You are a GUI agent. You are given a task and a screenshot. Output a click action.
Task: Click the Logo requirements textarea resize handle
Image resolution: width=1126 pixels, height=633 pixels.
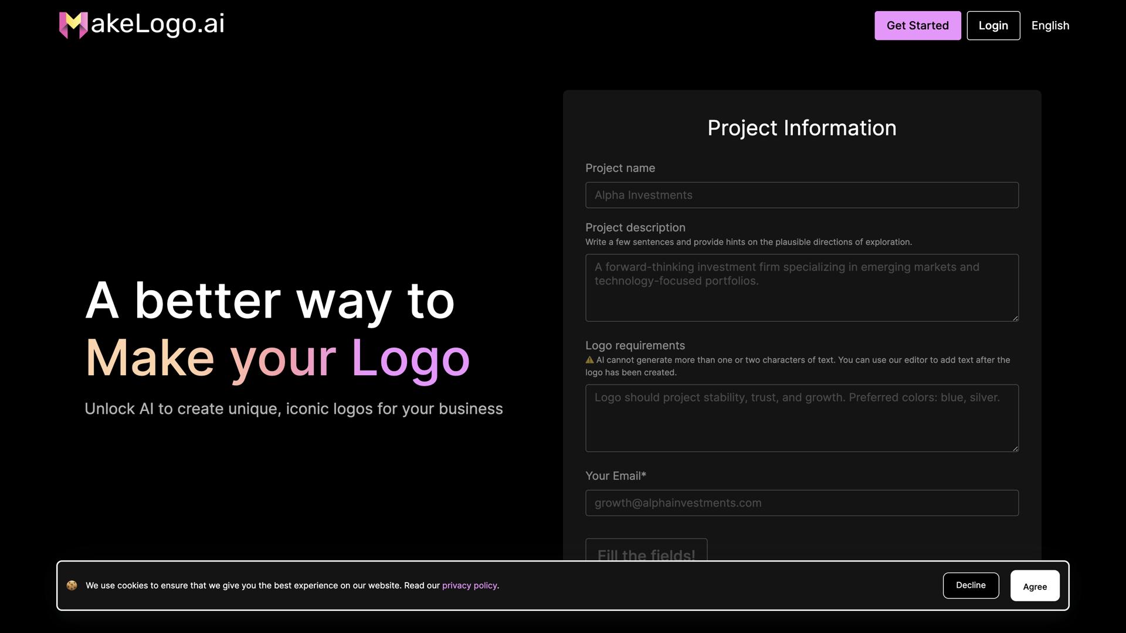1015,448
